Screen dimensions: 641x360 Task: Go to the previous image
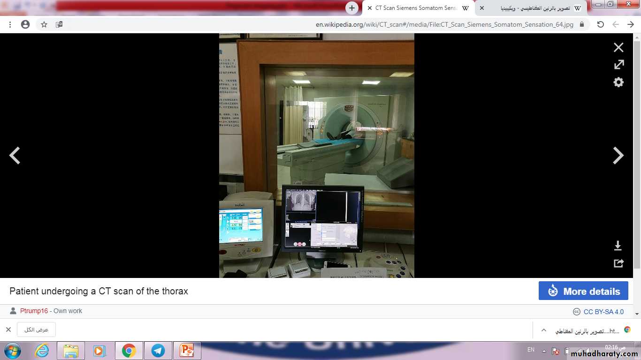tap(15, 156)
